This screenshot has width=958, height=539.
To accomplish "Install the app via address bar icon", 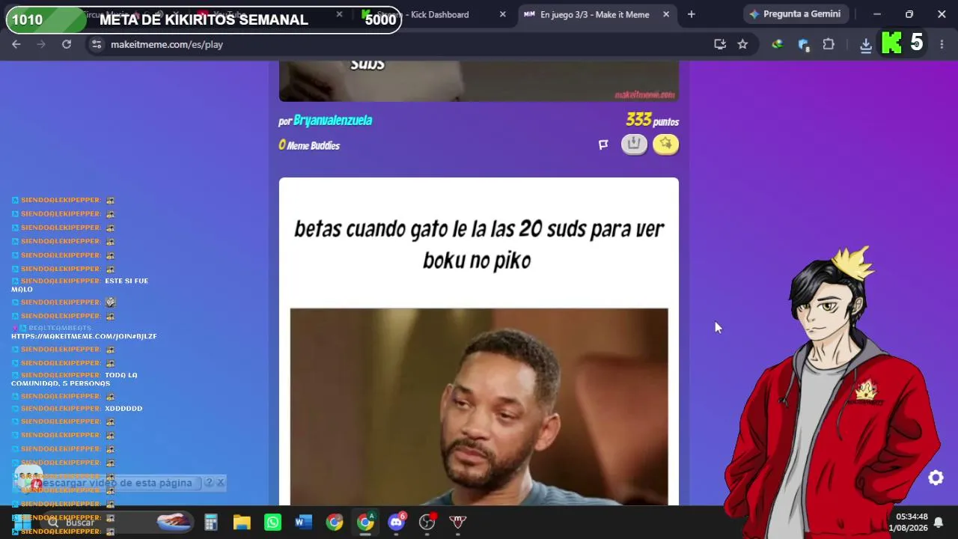I will coord(720,44).
